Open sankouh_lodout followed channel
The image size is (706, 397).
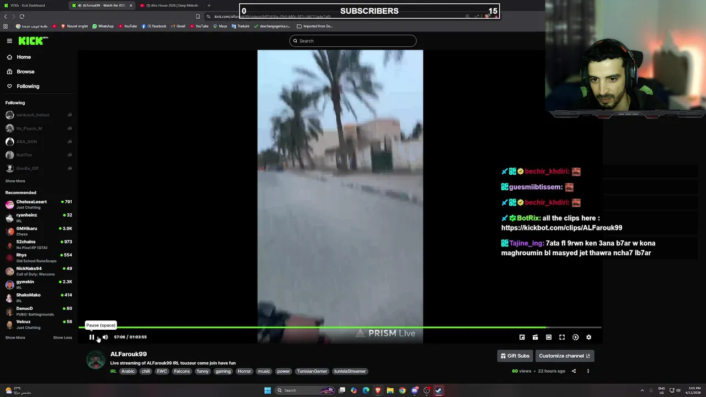(x=39, y=115)
